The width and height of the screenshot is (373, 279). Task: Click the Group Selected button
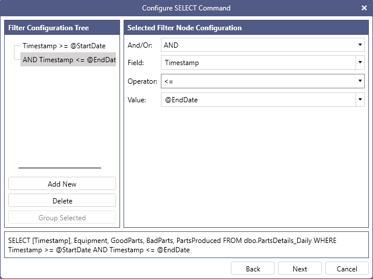point(62,217)
